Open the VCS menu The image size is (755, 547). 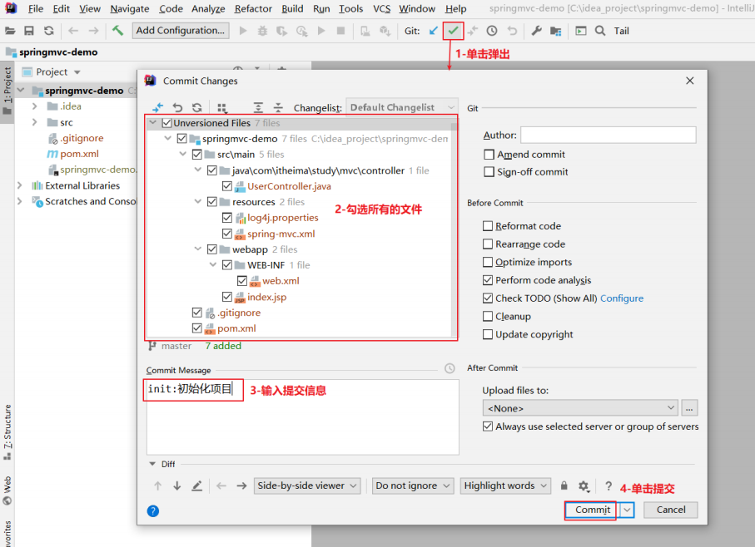382,8
